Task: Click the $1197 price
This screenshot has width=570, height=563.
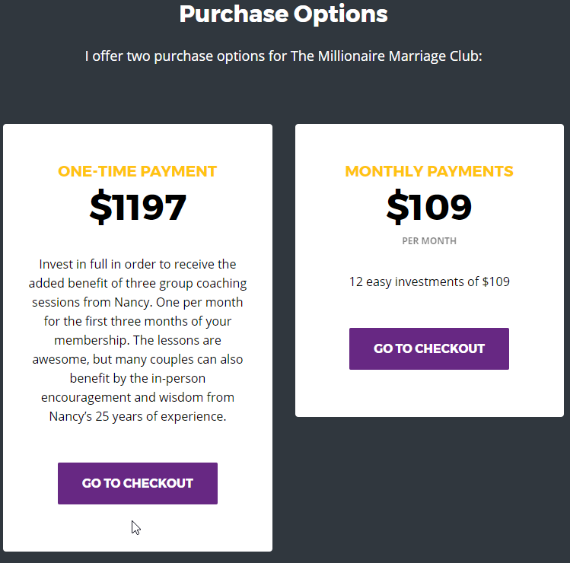Action: pyautogui.click(x=138, y=206)
